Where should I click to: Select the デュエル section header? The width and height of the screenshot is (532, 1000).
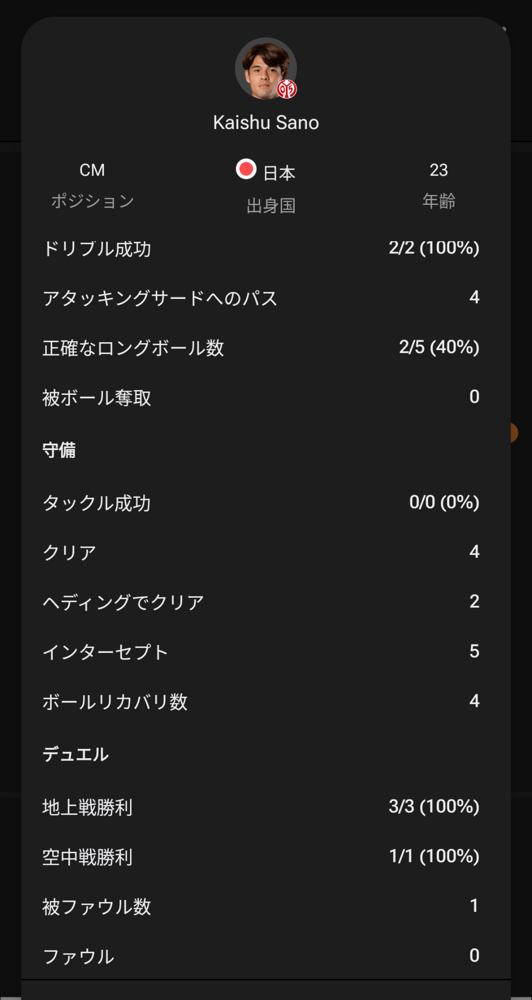pyautogui.click(x=76, y=754)
